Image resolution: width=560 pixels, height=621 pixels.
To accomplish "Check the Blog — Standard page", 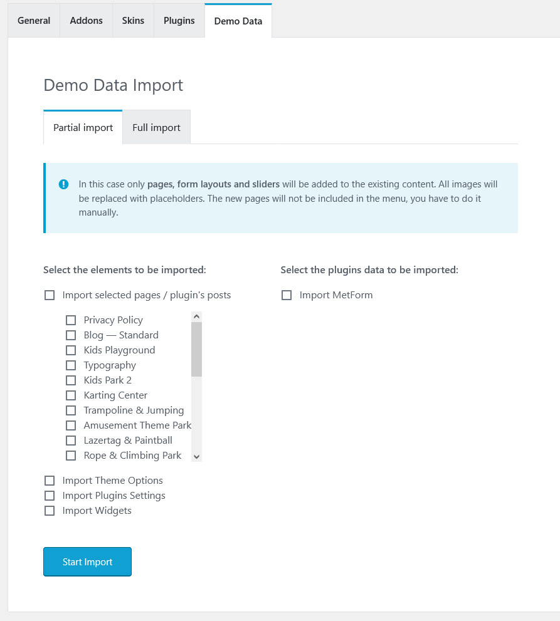I will point(71,335).
